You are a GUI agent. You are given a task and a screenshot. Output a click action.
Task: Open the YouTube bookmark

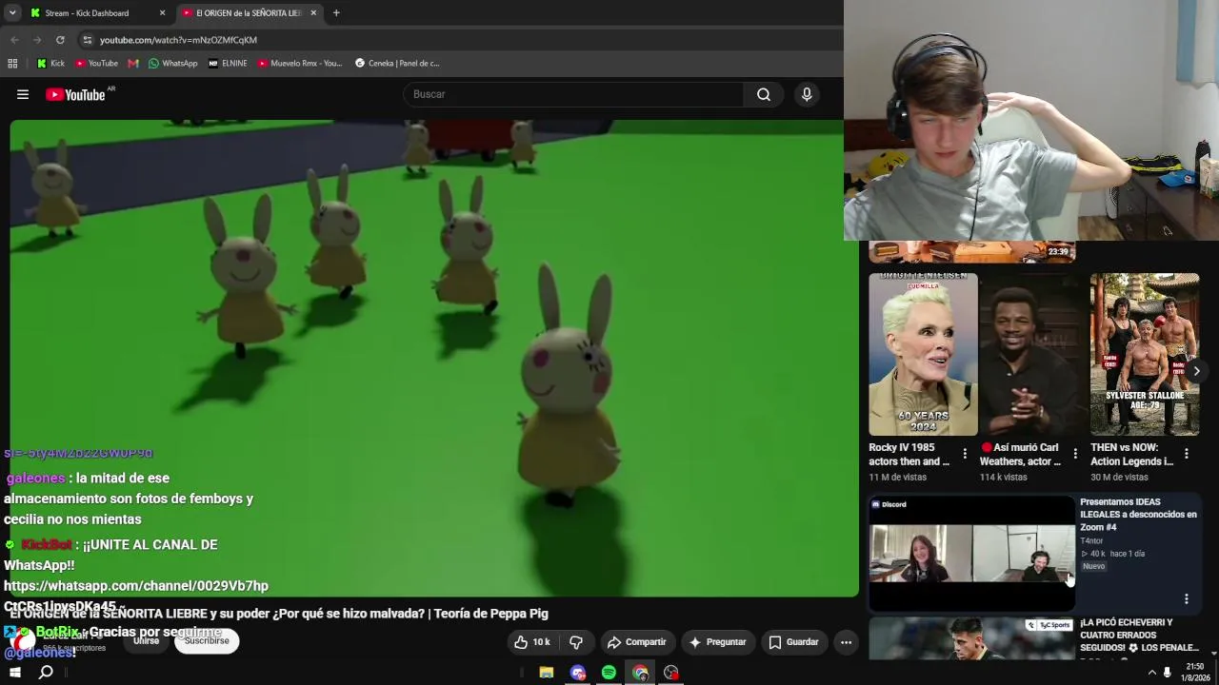96,64
